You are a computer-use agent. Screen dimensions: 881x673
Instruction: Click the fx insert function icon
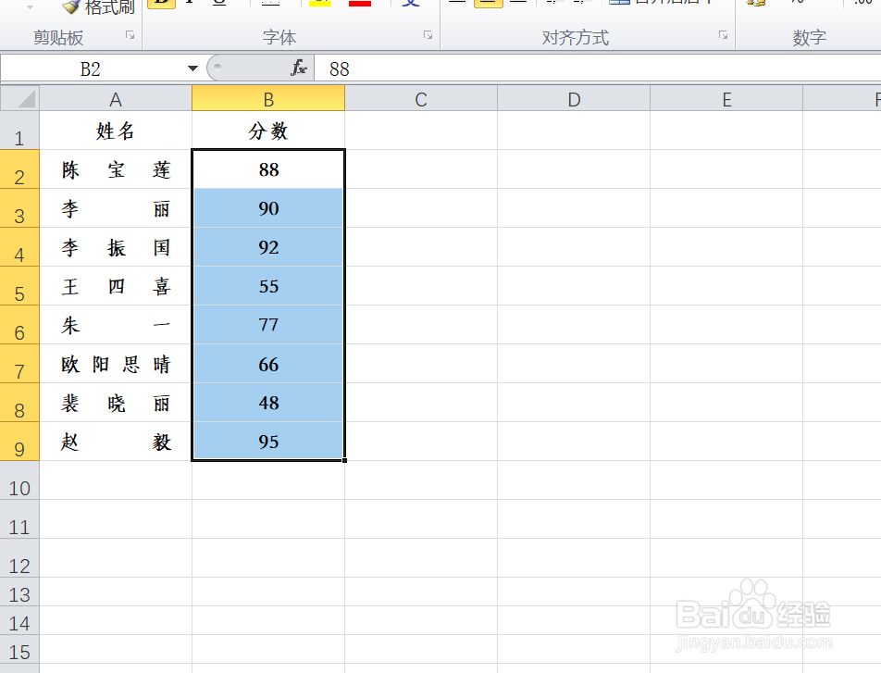point(298,68)
